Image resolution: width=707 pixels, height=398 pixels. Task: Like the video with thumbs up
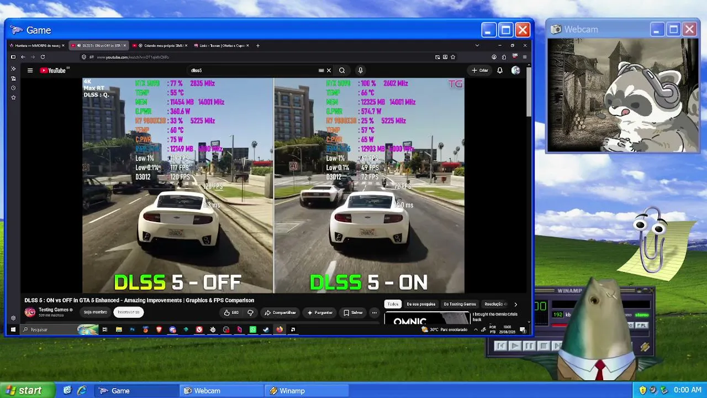(x=231, y=312)
